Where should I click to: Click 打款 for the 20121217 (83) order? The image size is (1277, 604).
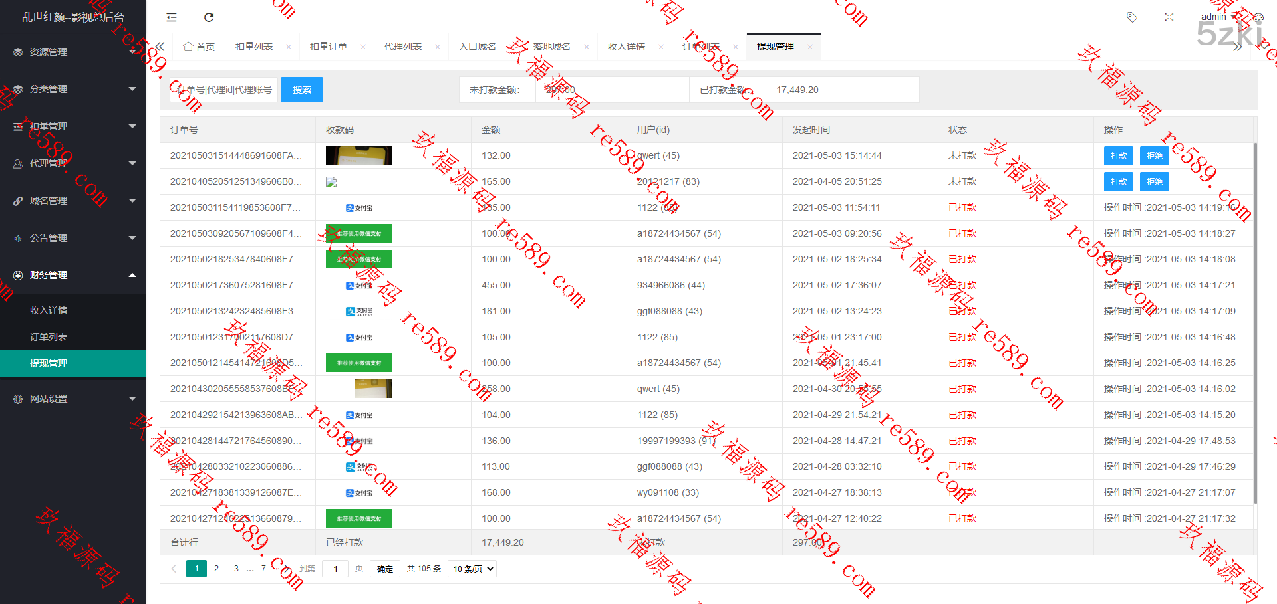(1119, 181)
